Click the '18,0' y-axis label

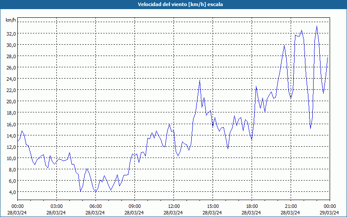coord(10,113)
